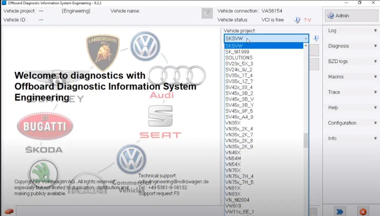The image size is (380, 216).
Task: Expand the Trace section
Action: click(x=352, y=92)
